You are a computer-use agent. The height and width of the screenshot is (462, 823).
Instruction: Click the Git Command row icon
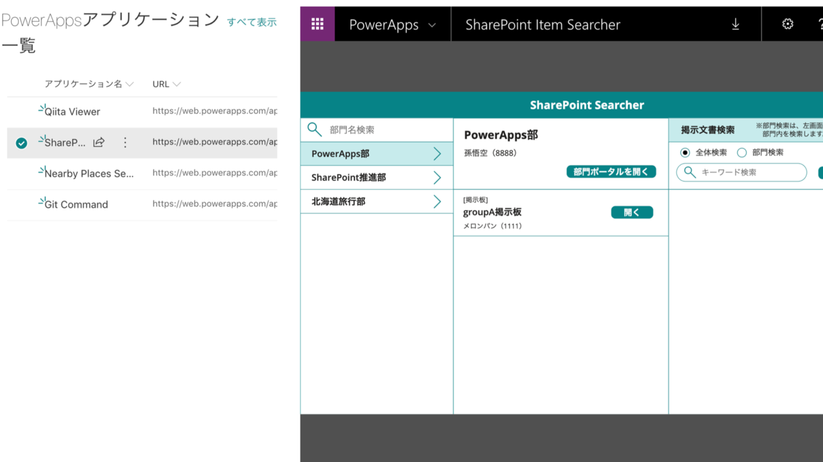pos(41,200)
